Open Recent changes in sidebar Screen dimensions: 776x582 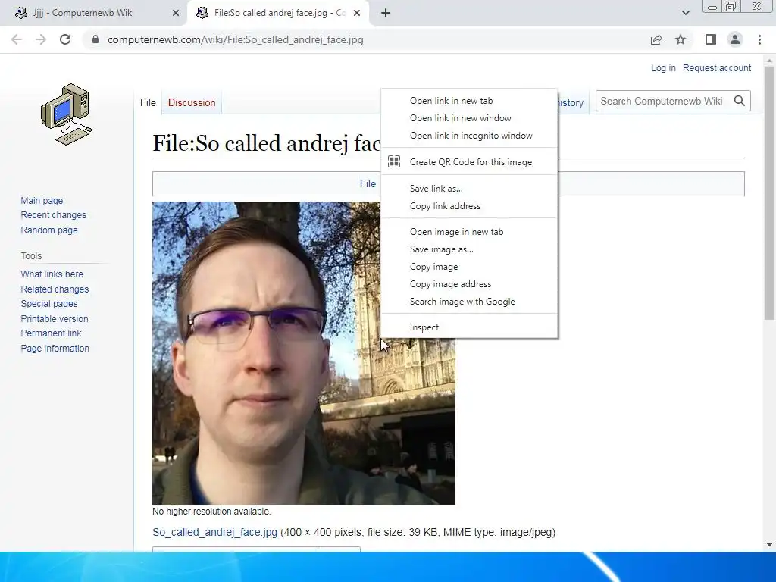click(54, 214)
